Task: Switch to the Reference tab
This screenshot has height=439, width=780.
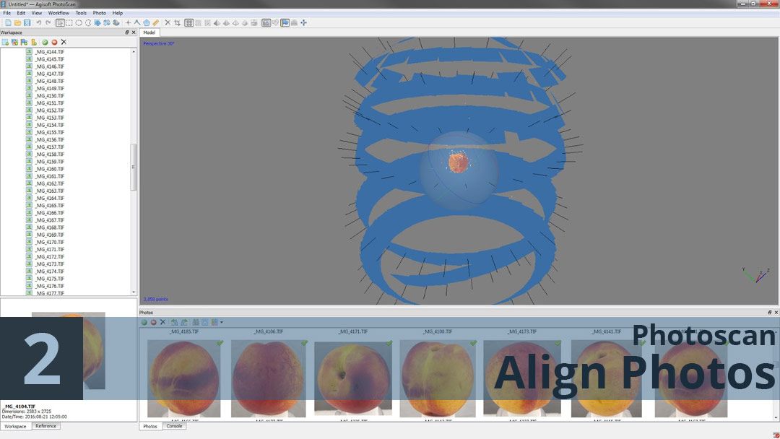Action: [45, 426]
